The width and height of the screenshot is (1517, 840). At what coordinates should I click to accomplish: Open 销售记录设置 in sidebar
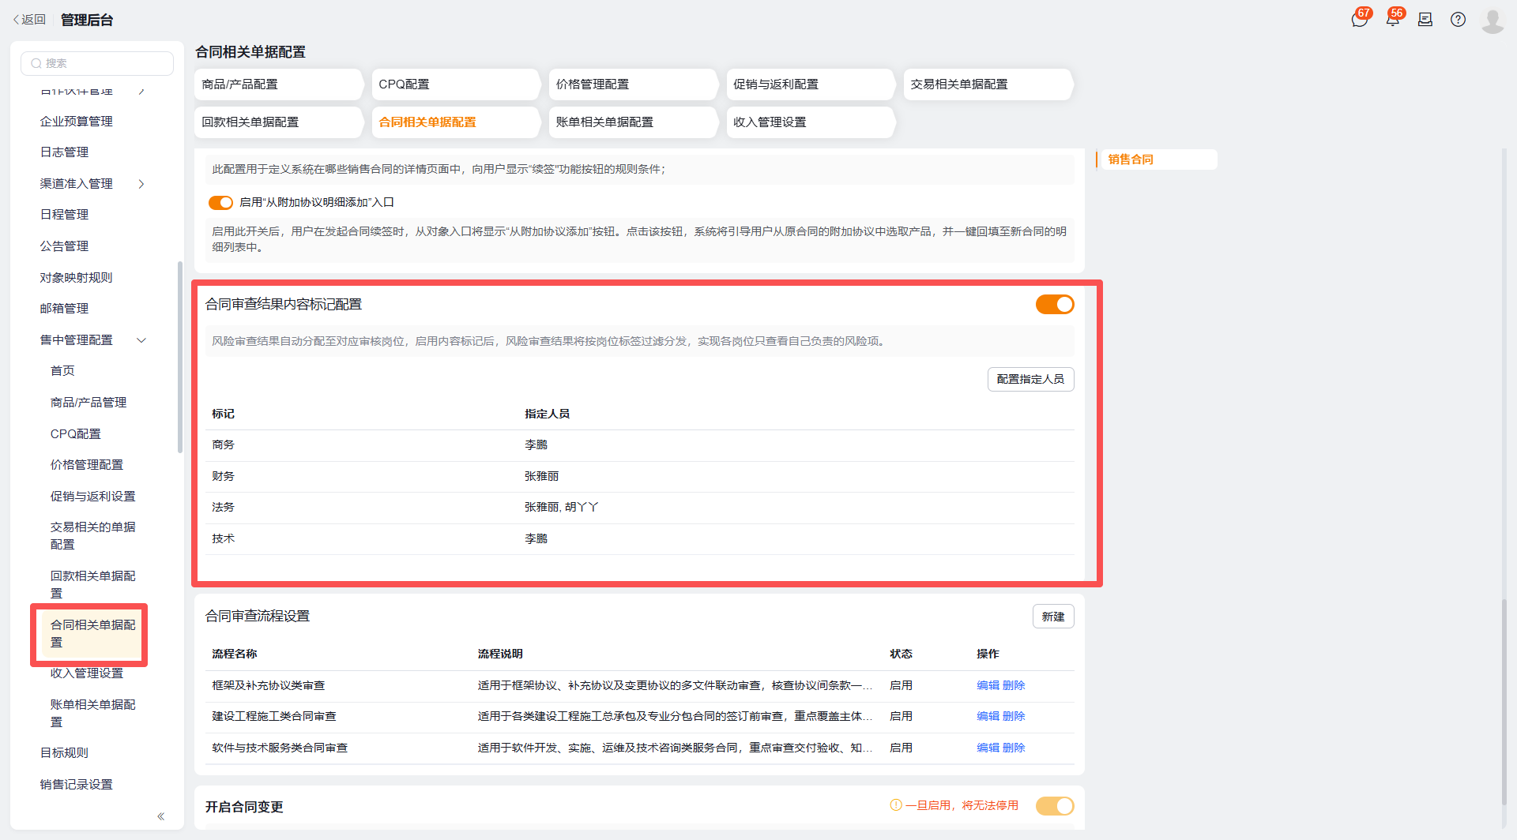(77, 785)
